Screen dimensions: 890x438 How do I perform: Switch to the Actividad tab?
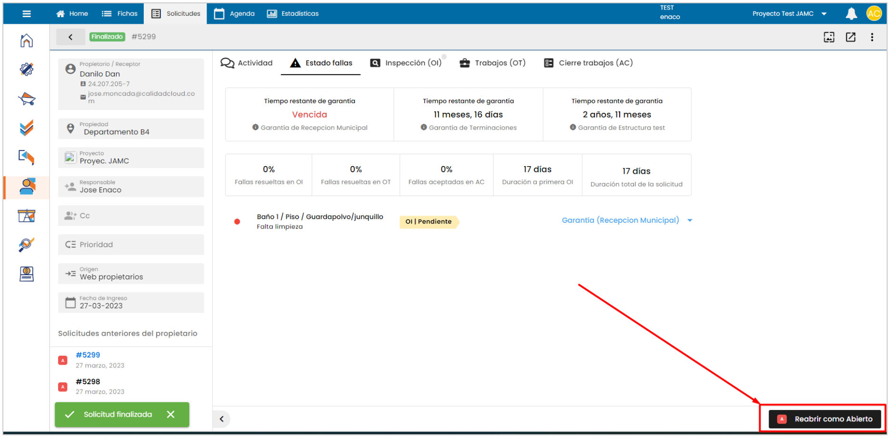coord(247,63)
